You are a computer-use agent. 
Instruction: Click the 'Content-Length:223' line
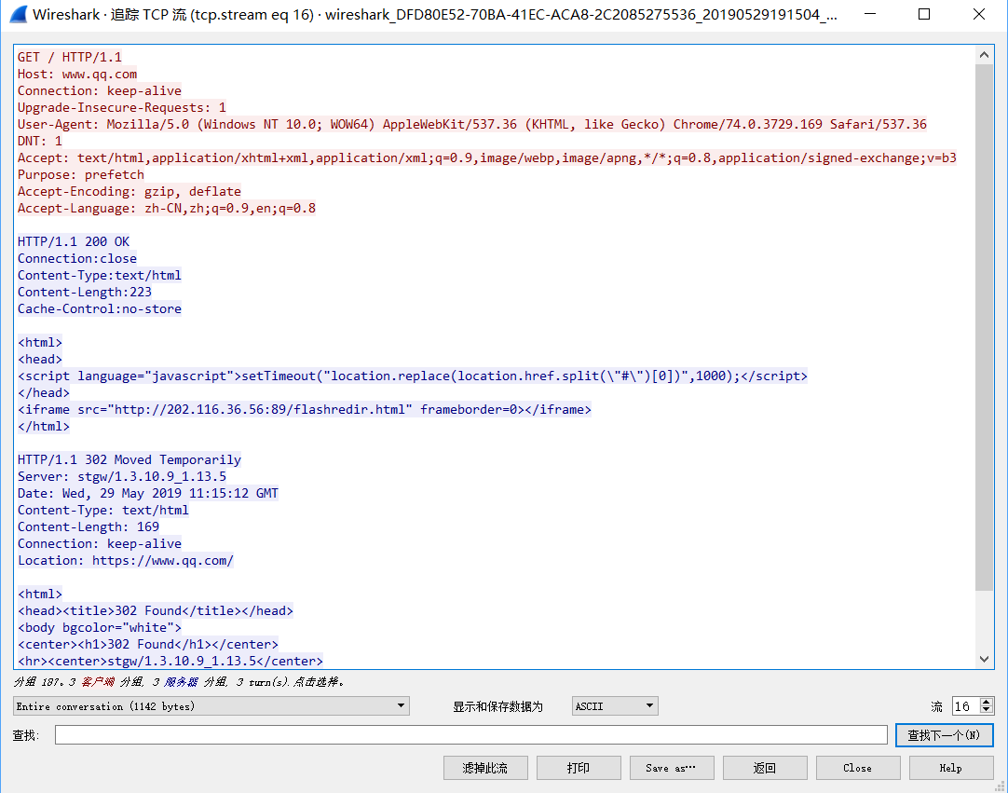pos(85,292)
